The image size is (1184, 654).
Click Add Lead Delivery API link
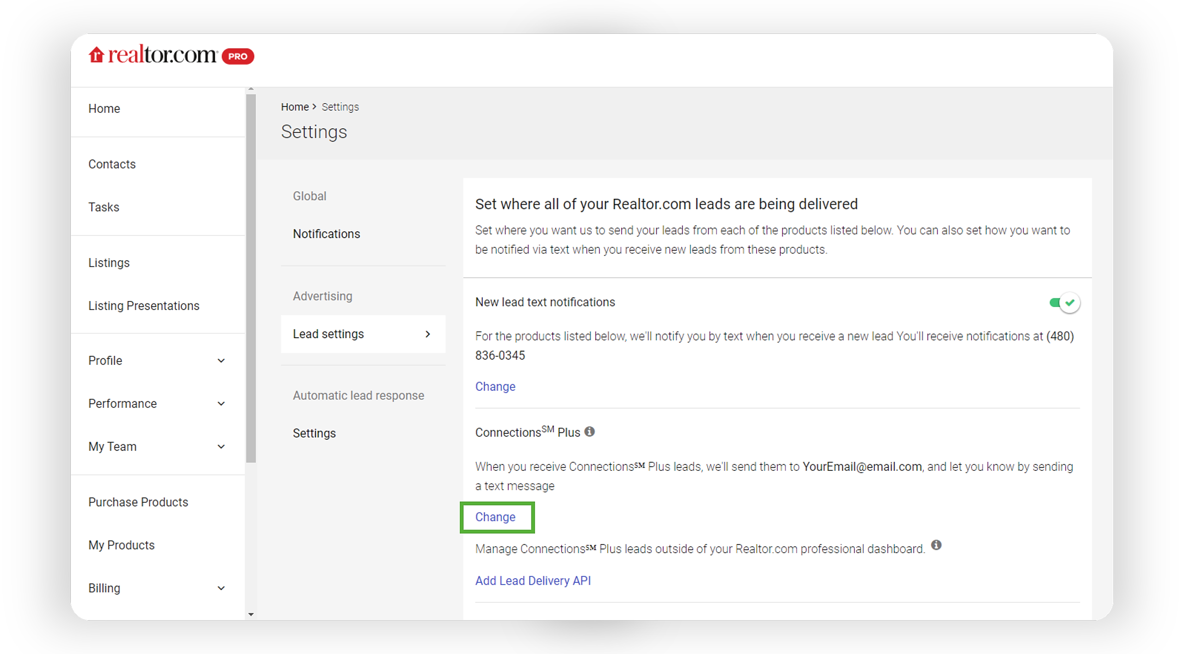tap(533, 581)
